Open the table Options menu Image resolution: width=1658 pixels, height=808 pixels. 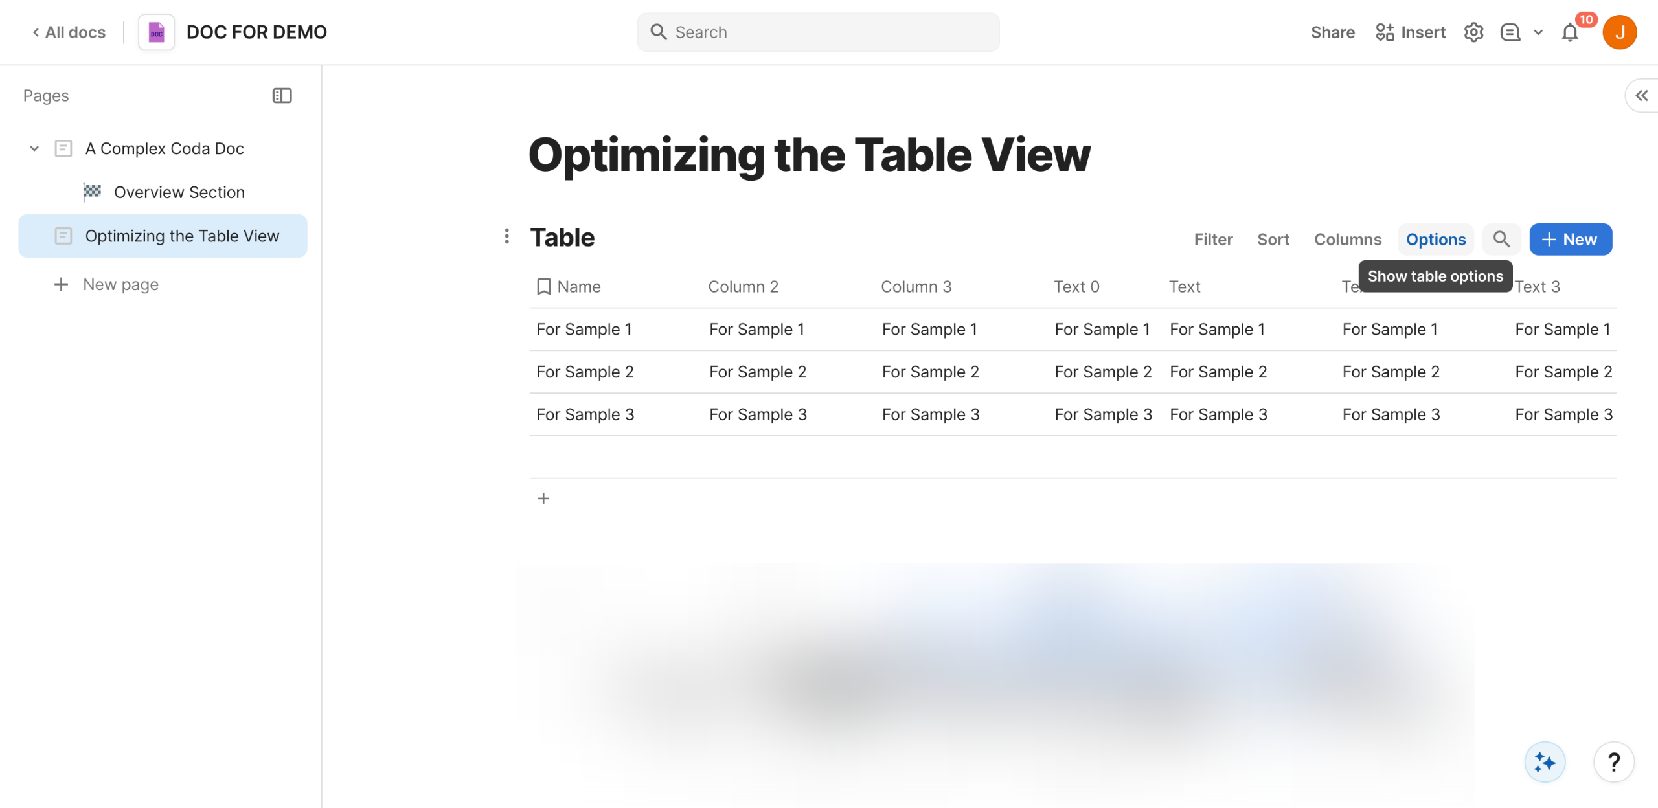coord(1435,240)
